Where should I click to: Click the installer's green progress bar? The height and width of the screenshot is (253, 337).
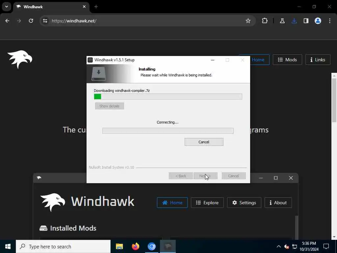pos(168,97)
